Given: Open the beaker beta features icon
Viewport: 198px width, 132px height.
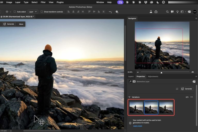Looking at the screenshot, I should [x=151, y=12].
